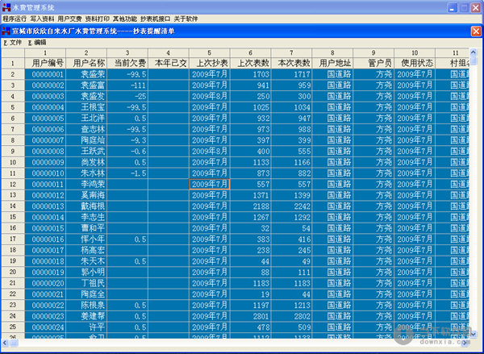Image resolution: width=484 pixels, height=354 pixels.
Task: Click 2009年8月 in 袁盛发's row
Action: pos(210,96)
